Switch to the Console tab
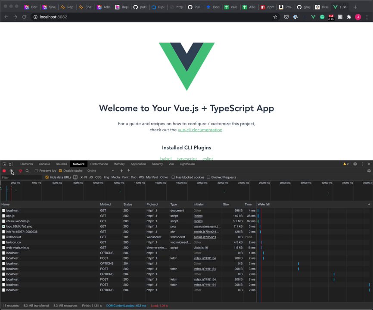 44,164
